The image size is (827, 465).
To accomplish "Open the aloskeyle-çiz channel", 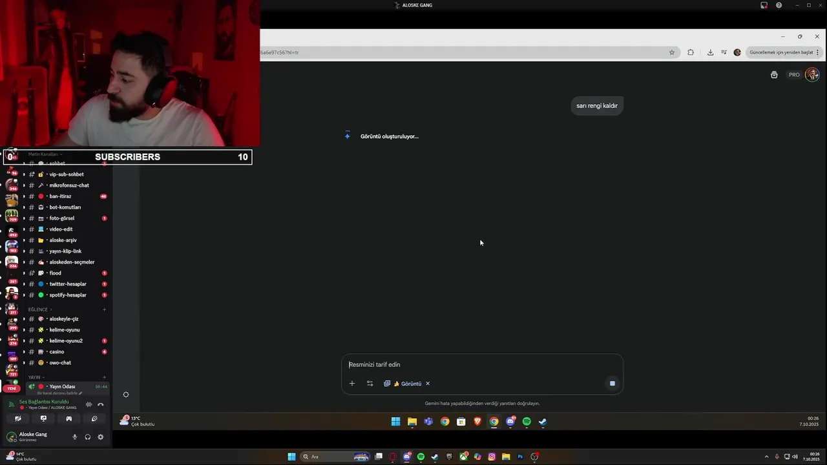I will [x=67, y=319].
